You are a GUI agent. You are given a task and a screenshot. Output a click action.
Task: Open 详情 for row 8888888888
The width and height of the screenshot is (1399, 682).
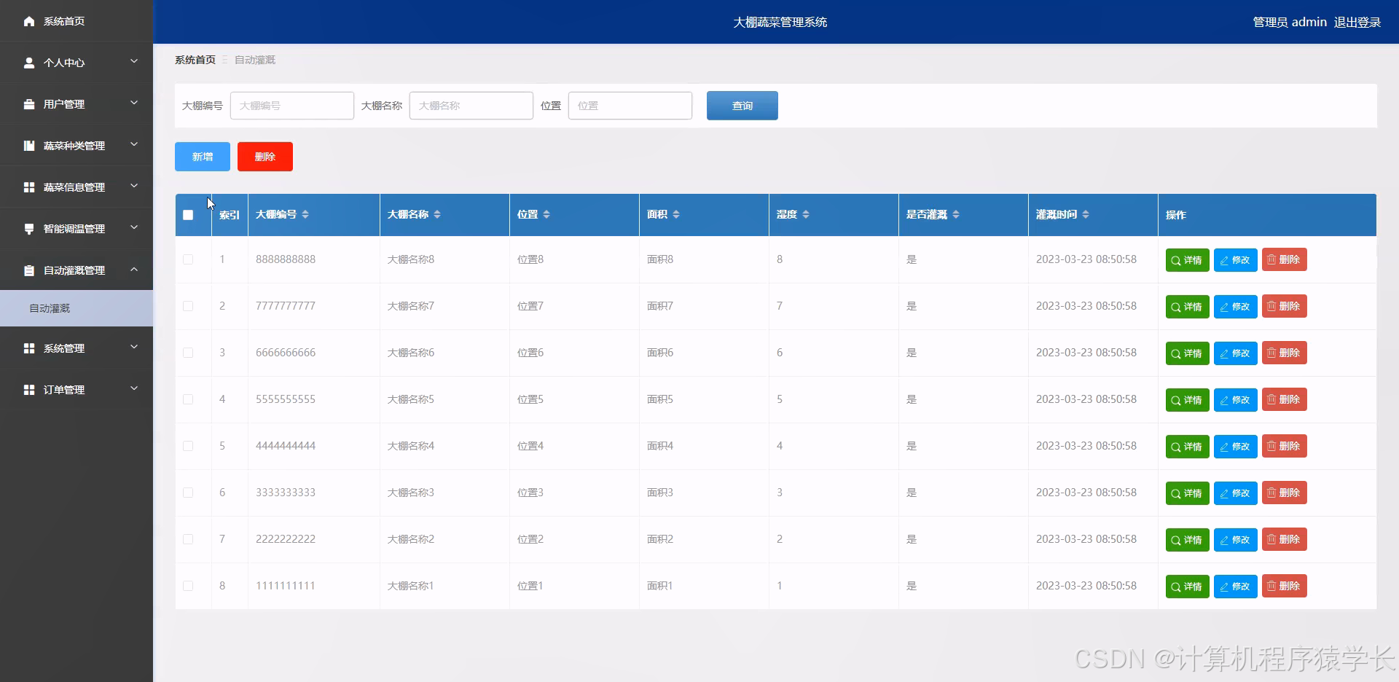(1188, 260)
